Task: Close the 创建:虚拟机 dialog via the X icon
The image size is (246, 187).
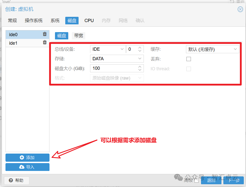Action: click(x=240, y=9)
